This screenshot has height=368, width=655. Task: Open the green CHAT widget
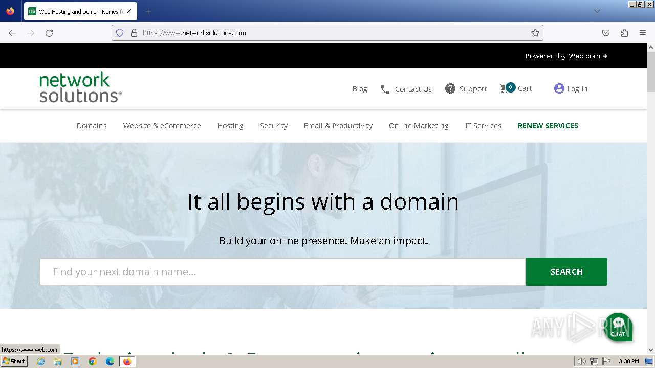(x=618, y=327)
